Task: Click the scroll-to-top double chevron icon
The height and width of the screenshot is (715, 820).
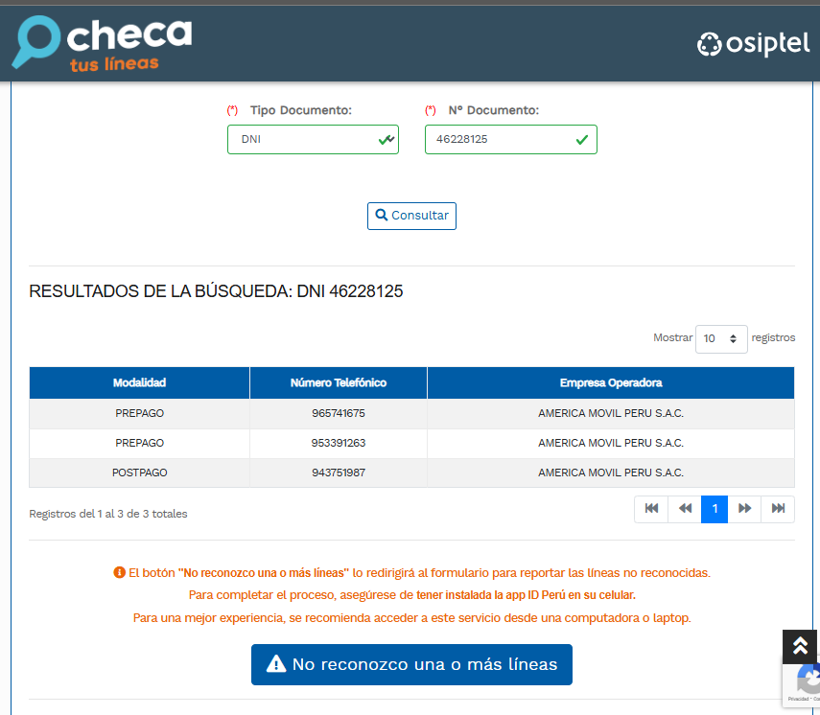Action: tap(799, 647)
